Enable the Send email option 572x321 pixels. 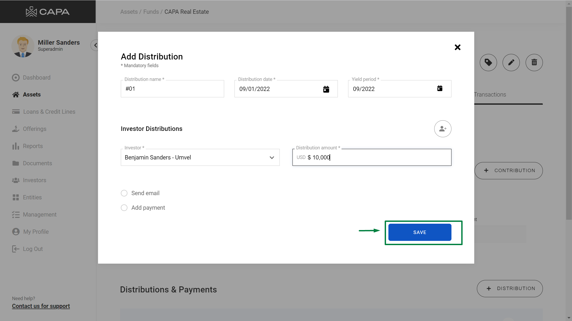coord(124,193)
